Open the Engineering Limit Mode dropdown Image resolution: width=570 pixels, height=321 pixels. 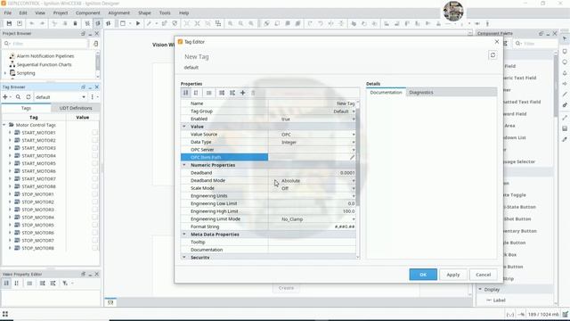coord(354,219)
